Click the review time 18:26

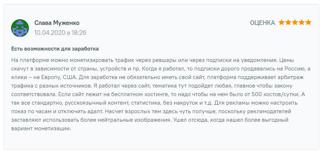coord(78,33)
